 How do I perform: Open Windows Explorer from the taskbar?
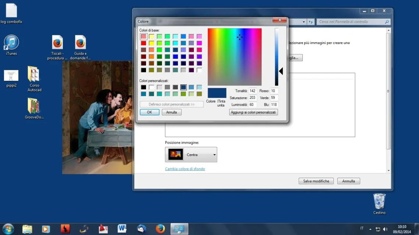[27, 229]
